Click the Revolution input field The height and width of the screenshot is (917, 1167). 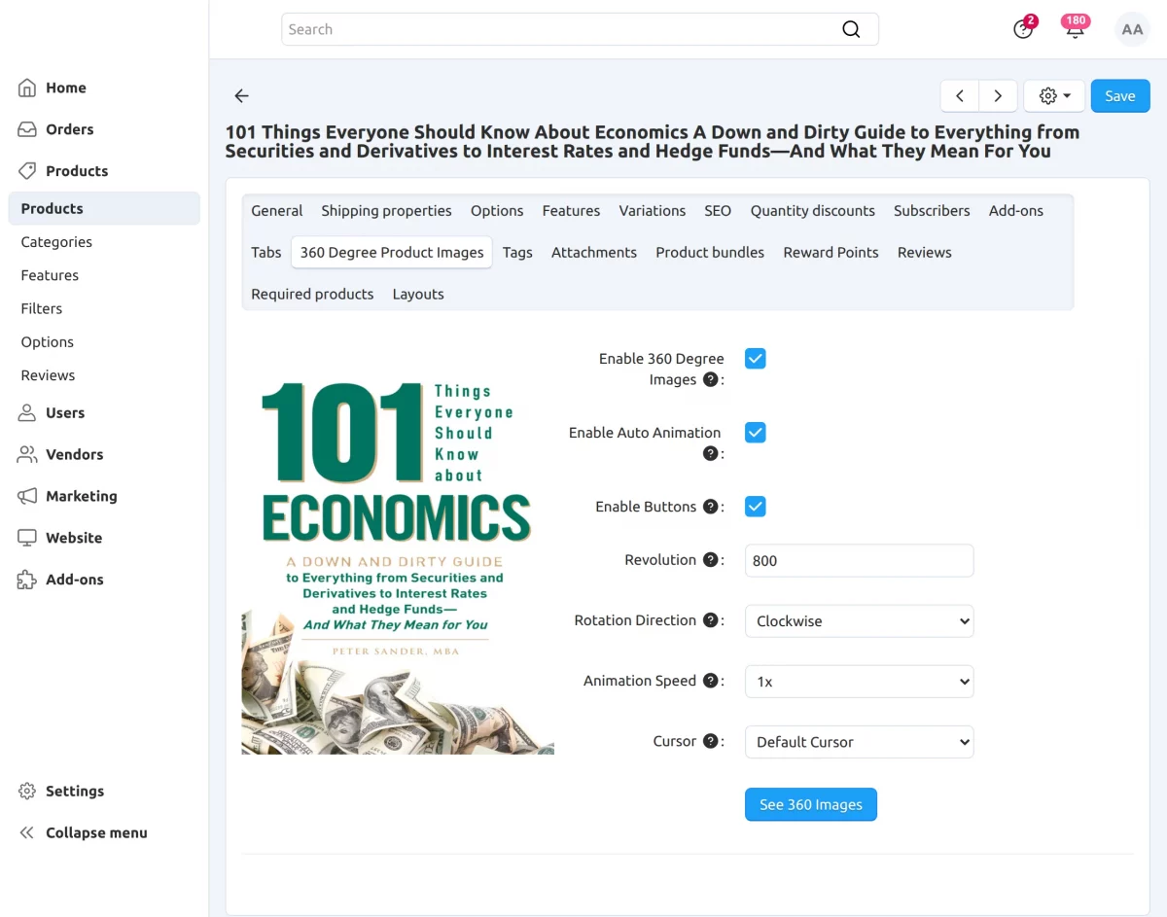[859, 561]
